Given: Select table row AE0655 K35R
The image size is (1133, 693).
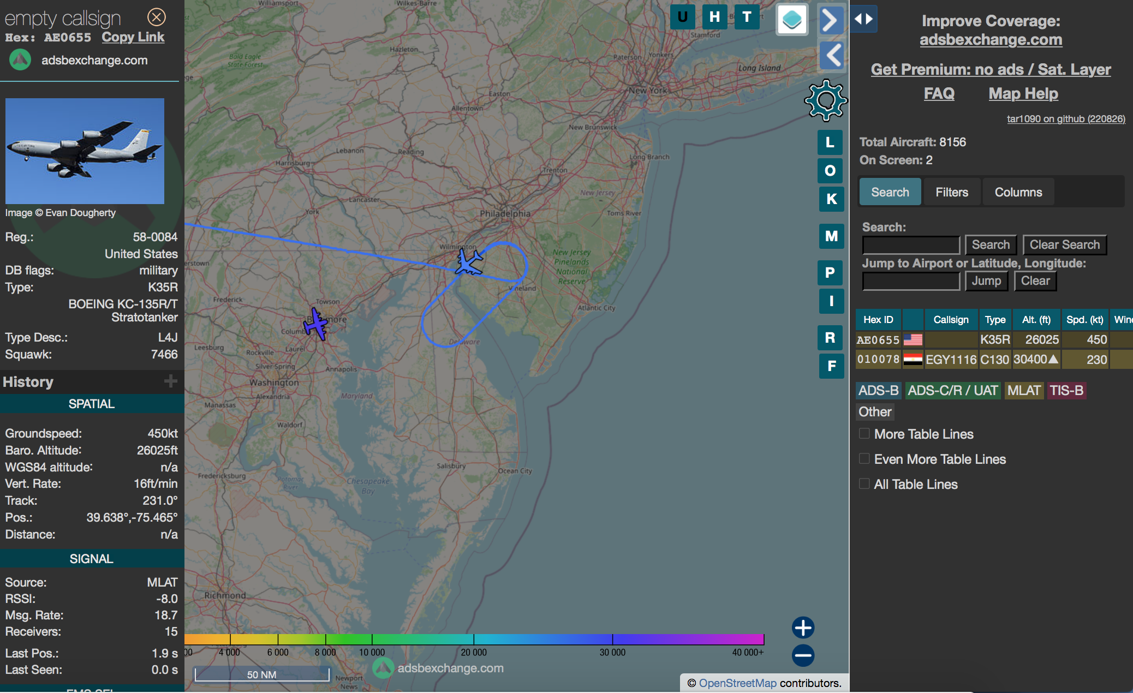Looking at the screenshot, I should coord(993,340).
